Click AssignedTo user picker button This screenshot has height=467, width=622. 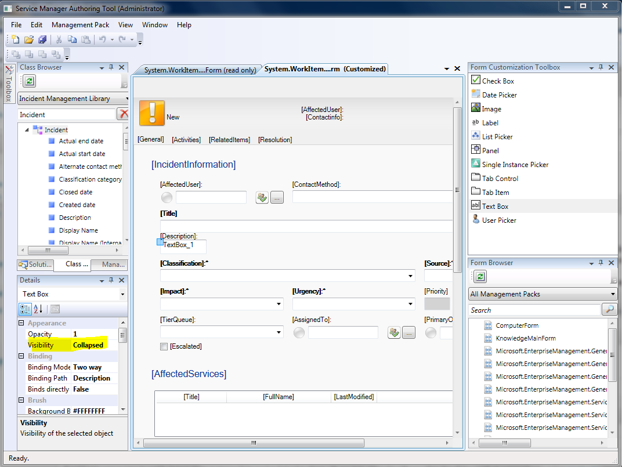point(394,332)
